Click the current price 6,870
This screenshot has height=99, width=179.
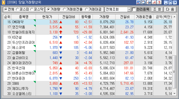click(53, 78)
